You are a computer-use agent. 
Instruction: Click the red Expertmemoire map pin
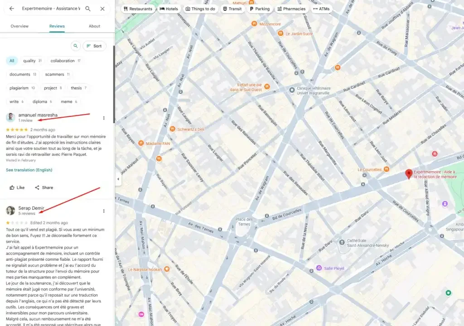[x=409, y=174]
